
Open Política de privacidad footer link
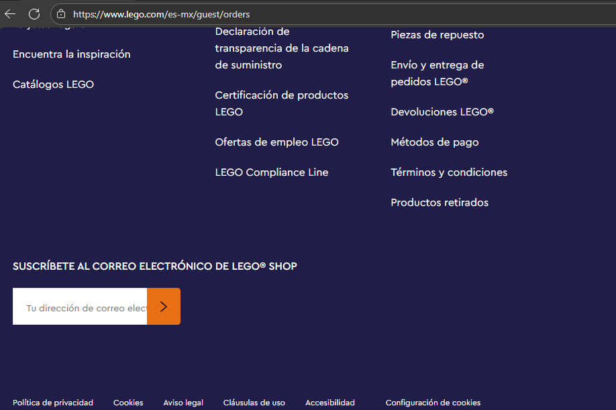click(x=53, y=403)
